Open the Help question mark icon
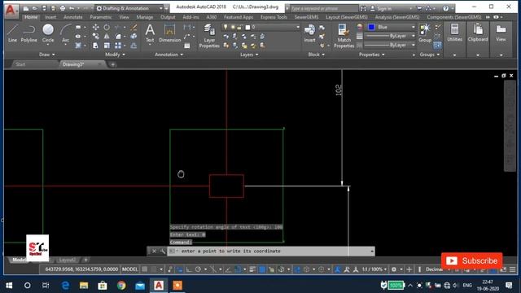This screenshot has height=293, width=521. click(x=445, y=8)
